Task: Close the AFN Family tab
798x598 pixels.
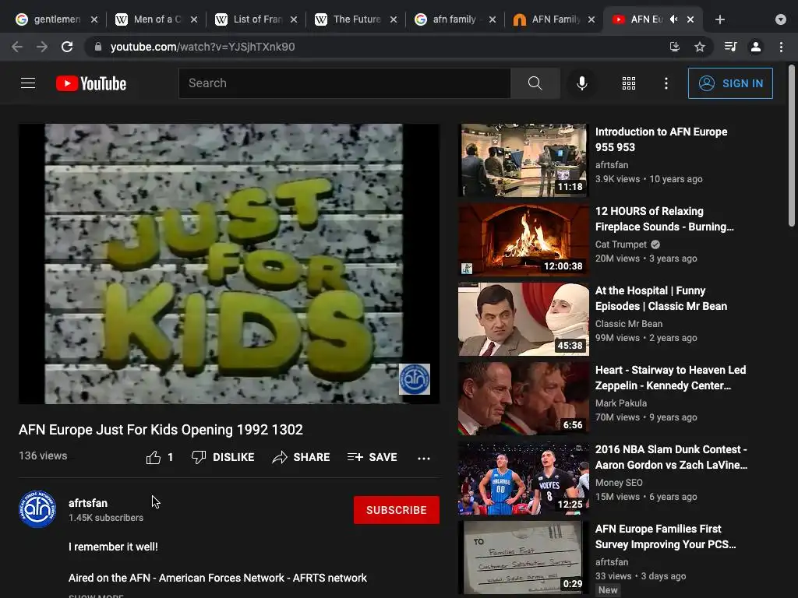Action: (x=591, y=19)
